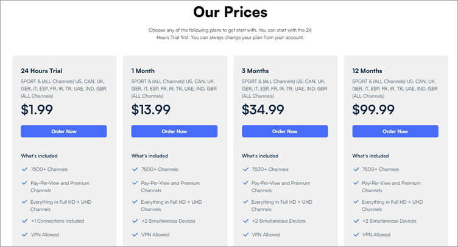Click VPN Allowed checkmark in 24 Hours Trial
This screenshot has width=458, height=247.
(x=24, y=234)
